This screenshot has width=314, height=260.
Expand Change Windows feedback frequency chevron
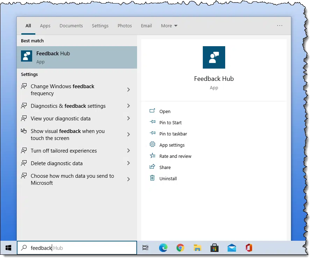(x=129, y=90)
